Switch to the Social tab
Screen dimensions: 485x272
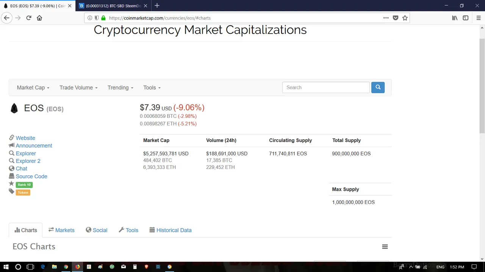coord(97,230)
